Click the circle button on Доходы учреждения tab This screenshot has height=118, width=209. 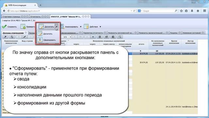click(x=26, y=33)
